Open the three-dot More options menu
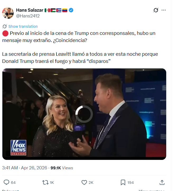 tap(164, 10)
